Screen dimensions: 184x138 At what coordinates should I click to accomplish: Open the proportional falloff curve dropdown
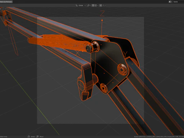point(104,5)
